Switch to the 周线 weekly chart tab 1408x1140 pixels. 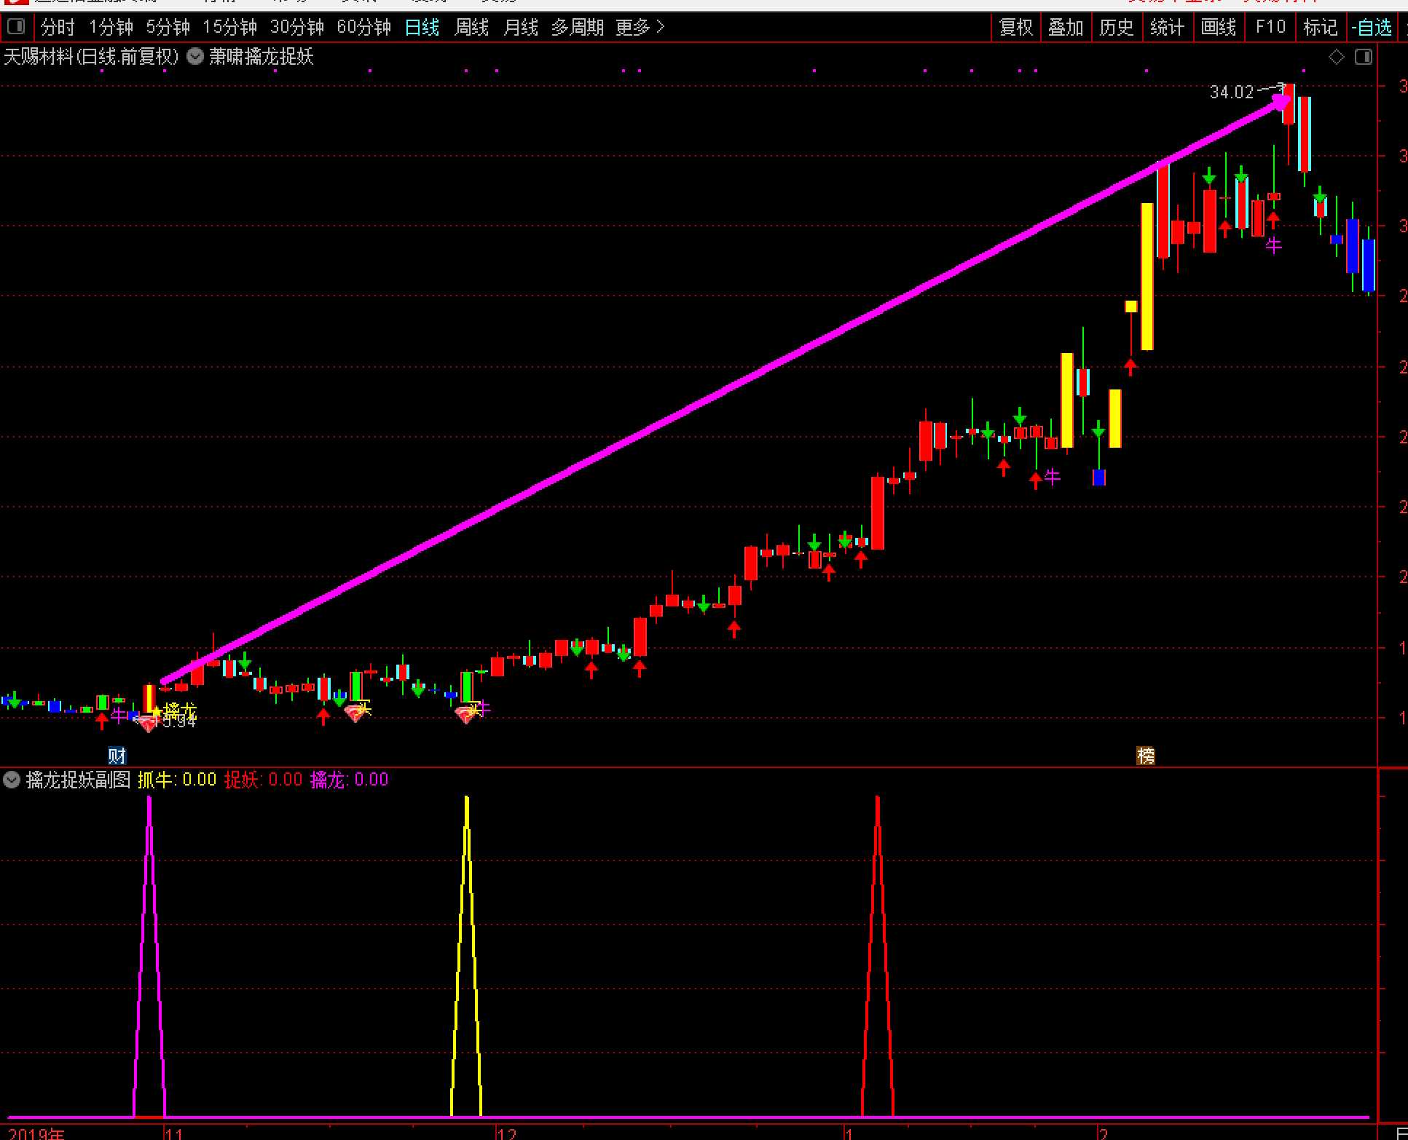471,28
